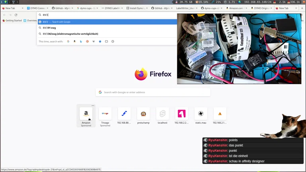Search this time with DuckDuckGo icon
Viewport: 306px width, 172px height.
click(x=87, y=41)
